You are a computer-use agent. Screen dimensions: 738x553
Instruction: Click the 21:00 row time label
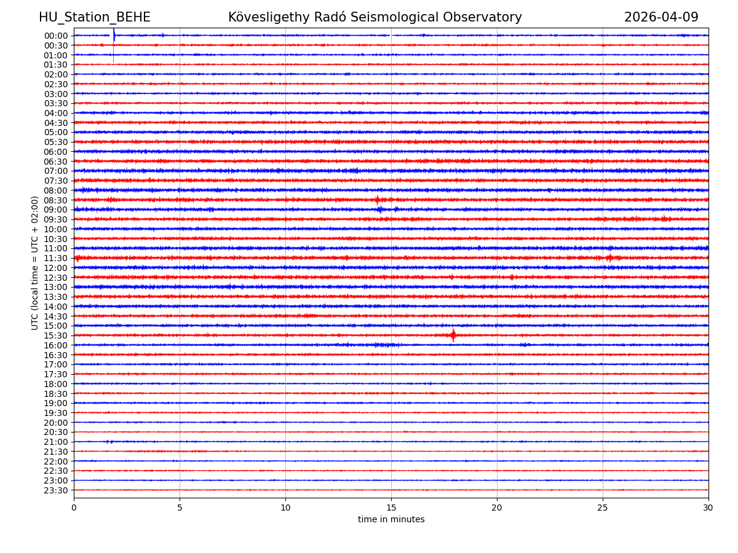tap(55, 442)
